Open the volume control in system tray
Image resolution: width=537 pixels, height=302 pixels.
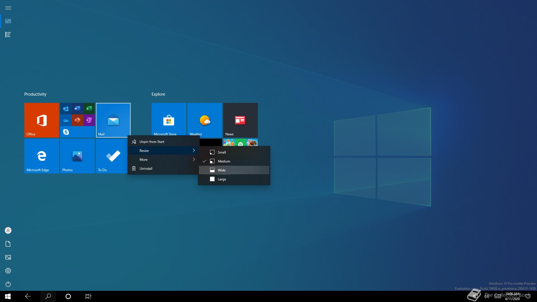pos(487,296)
